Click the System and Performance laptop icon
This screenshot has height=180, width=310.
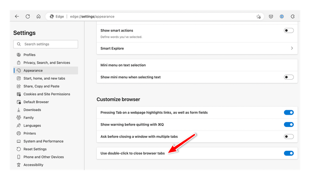click(18, 141)
